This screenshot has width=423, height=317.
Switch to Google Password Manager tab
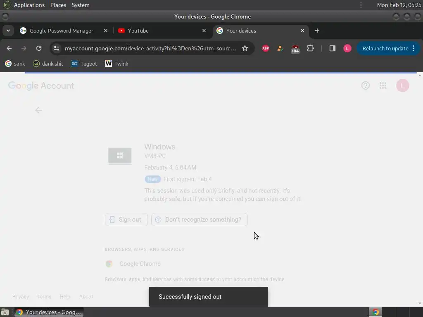tap(61, 31)
